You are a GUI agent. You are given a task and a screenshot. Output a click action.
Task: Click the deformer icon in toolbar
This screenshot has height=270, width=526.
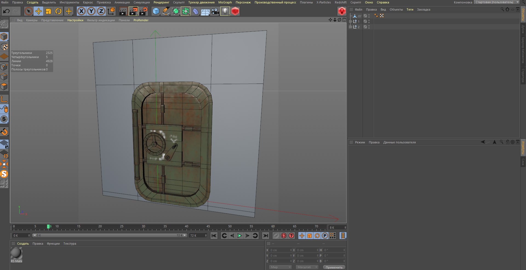tap(195, 11)
